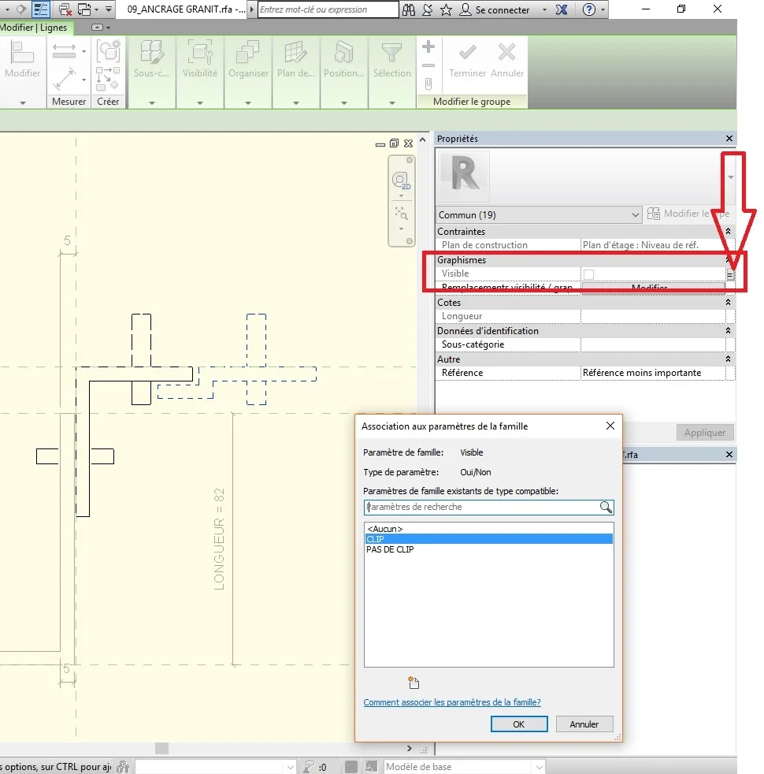Click the Appliquer button in Propriétés
This screenshot has width=764, height=774.
pos(705,433)
